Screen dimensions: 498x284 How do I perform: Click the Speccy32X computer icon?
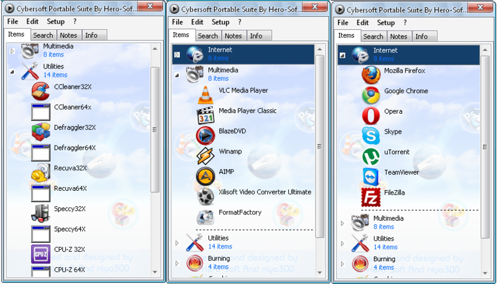[x=40, y=213]
